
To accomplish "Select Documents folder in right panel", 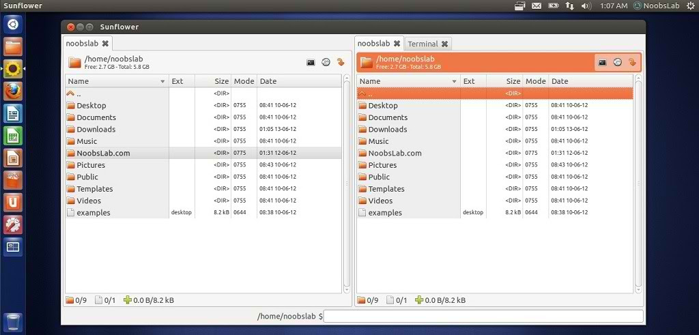I will (x=495, y=117).
